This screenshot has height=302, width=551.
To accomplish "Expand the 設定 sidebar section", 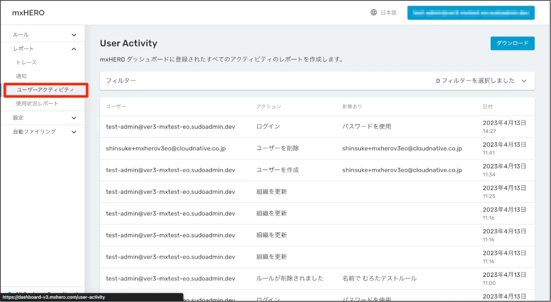I will point(74,118).
